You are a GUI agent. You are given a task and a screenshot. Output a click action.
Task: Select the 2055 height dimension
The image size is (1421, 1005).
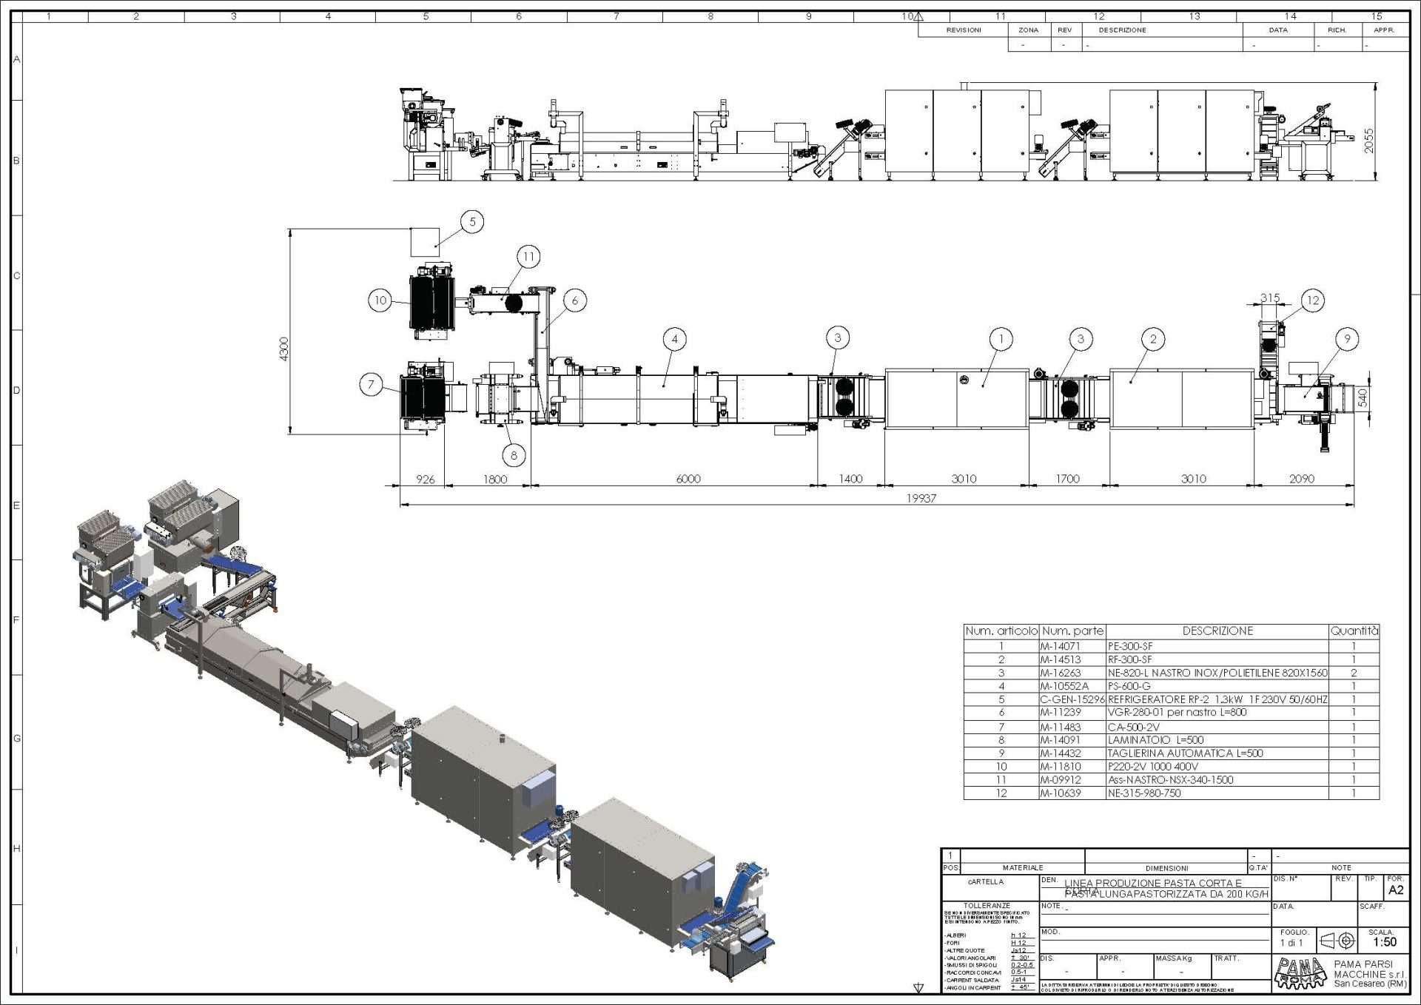click(1368, 141)
